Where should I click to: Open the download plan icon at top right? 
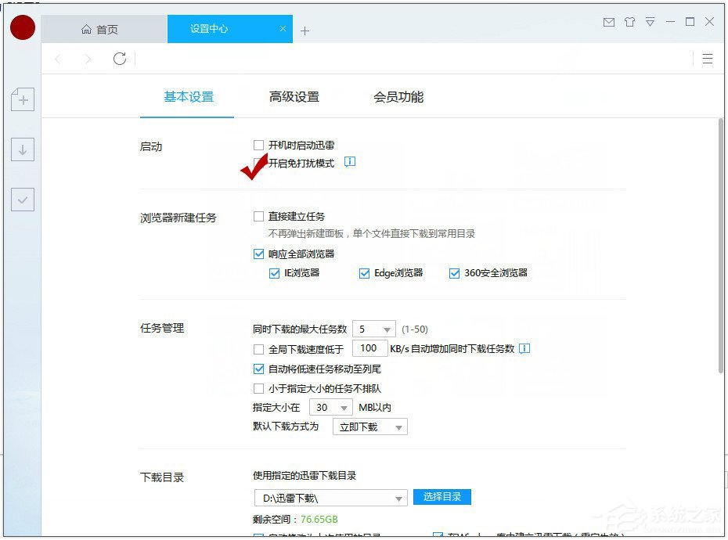pyautogui.click(x=650, y=23)
